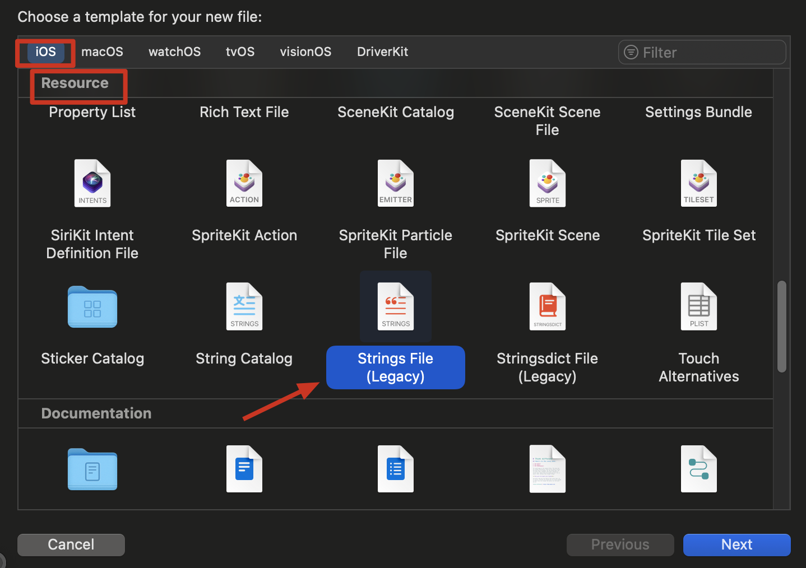Click the "Choose a template for your new file:" heading
This screenshot has width=806, height=568.
coord(140,17)
